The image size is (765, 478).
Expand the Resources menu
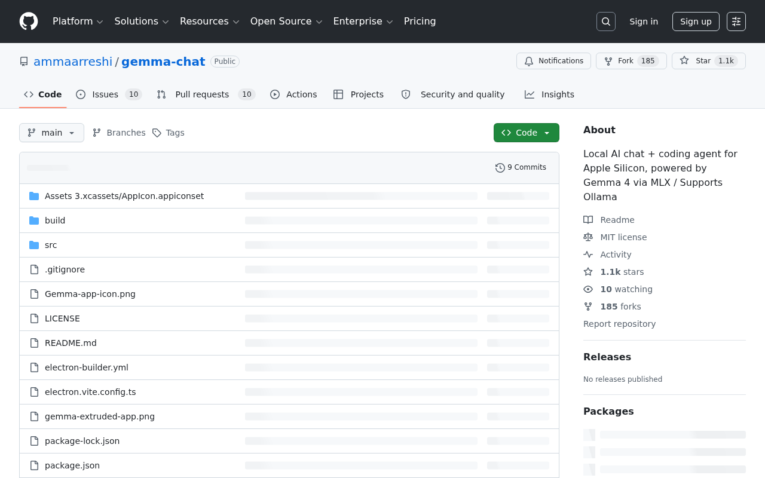[x=209, y=22]
